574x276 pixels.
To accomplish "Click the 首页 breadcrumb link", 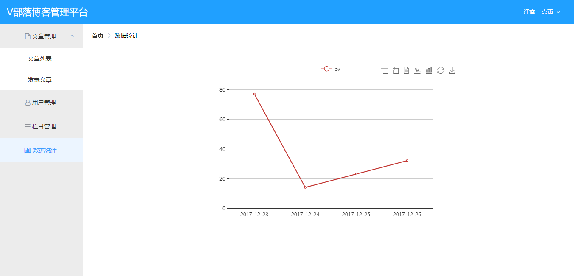I will tap(98, 36).
